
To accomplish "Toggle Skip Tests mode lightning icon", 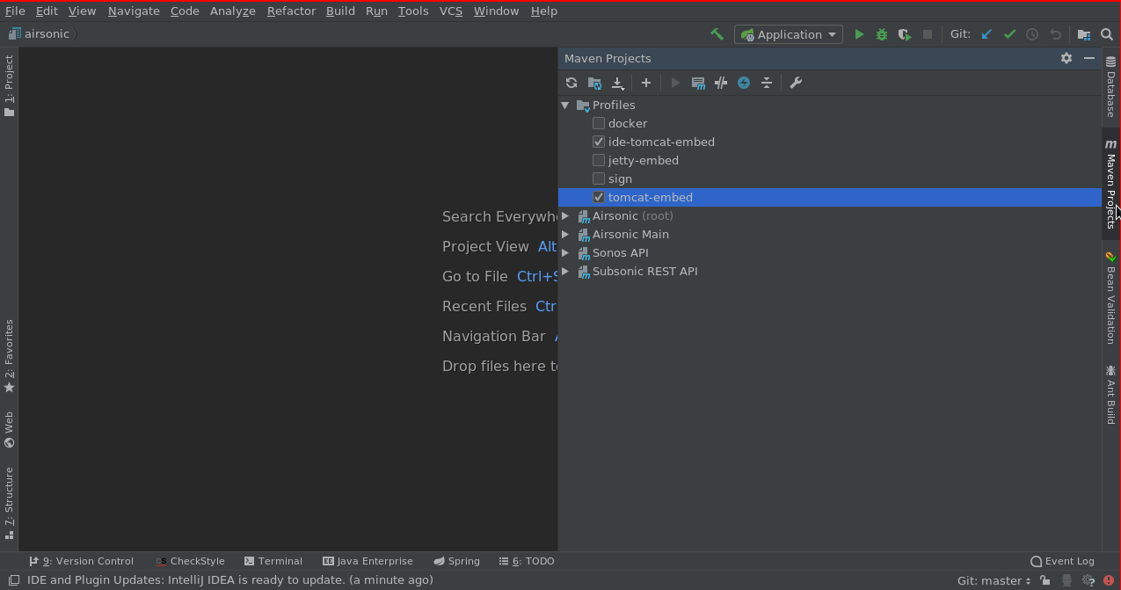I will pyautogui.click(x=744, y=83).
